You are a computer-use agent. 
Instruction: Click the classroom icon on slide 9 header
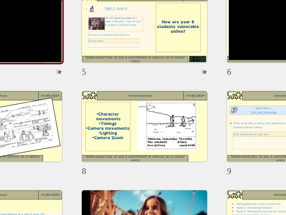click(235, 96)
